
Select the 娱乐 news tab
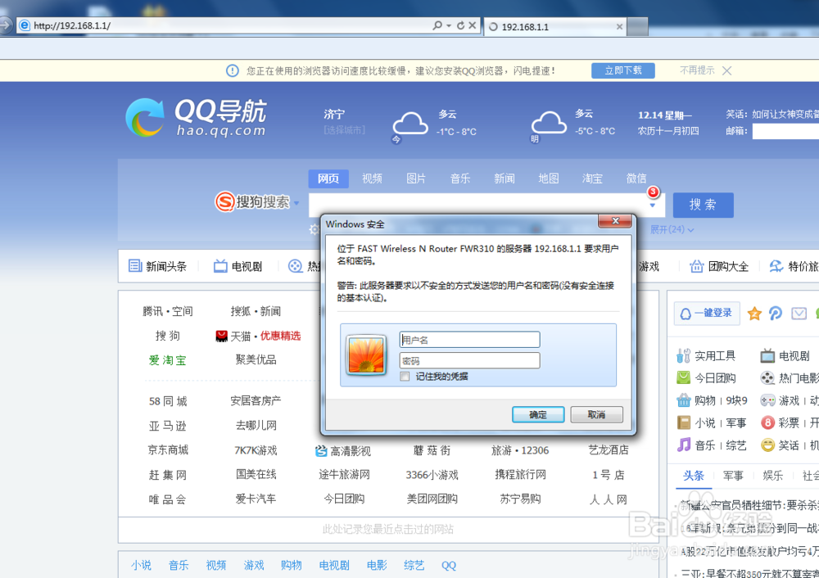[x=772, y=476]
